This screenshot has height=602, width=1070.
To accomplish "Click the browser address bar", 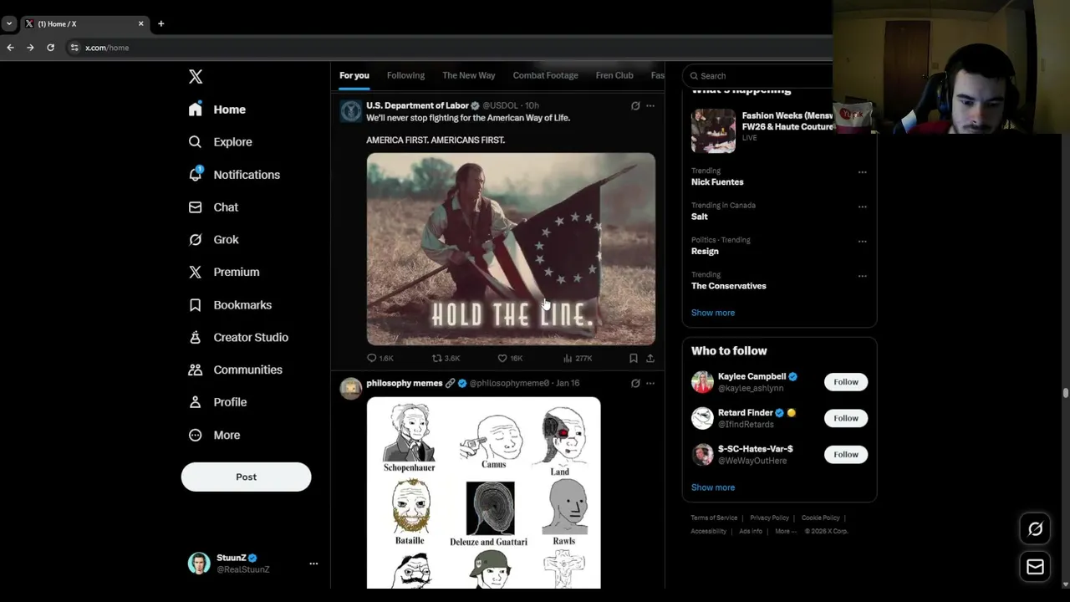I will [451, 48].
